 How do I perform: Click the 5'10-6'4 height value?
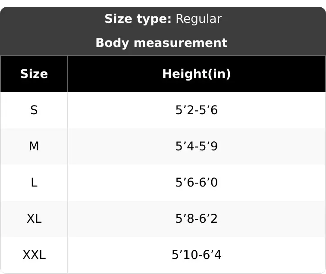(197, 255)
